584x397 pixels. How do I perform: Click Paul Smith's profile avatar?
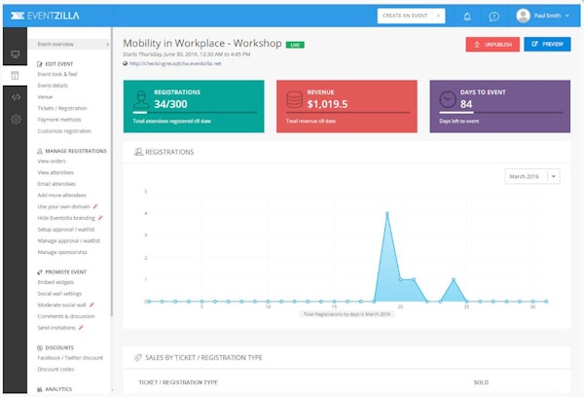[x=525, y=17]
